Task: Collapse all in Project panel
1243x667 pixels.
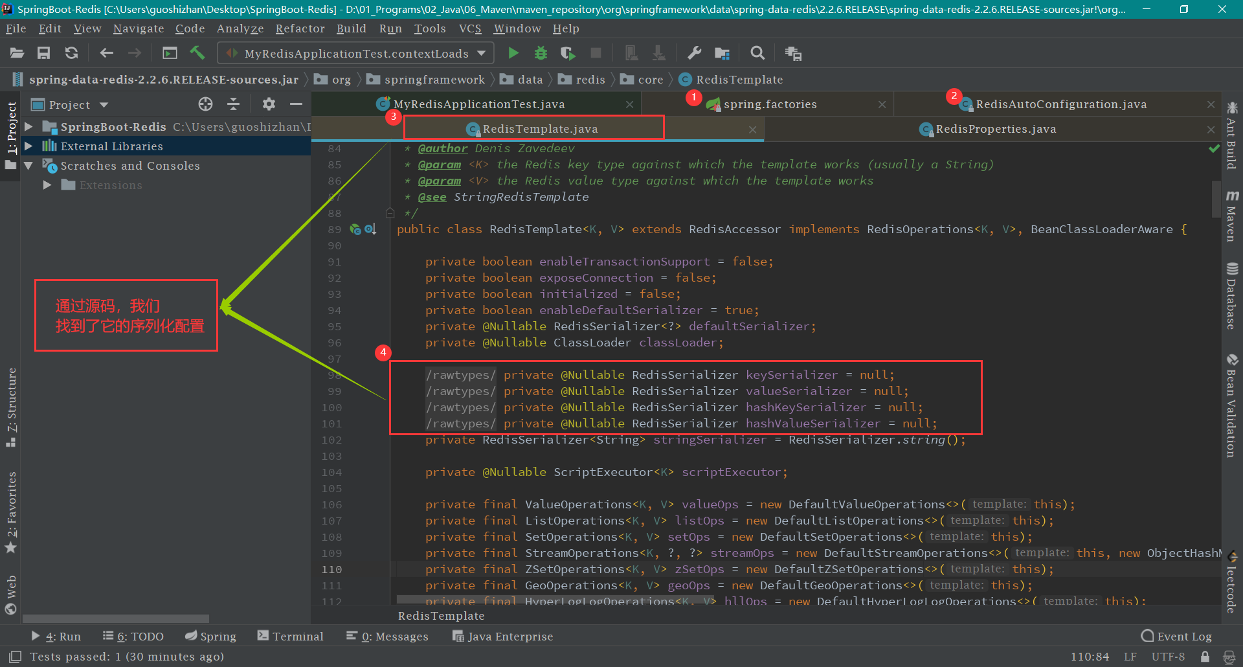Action: (234, 104)
